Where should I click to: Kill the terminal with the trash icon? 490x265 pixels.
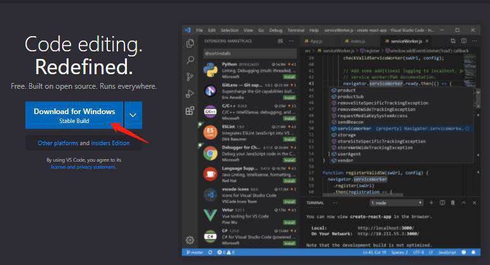453,203
